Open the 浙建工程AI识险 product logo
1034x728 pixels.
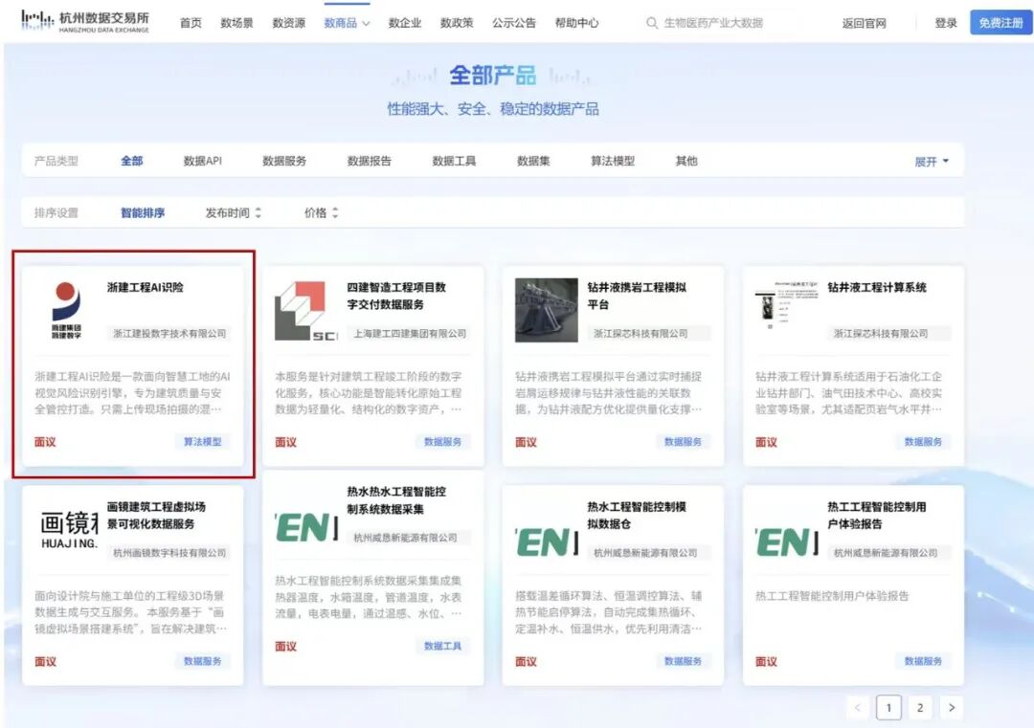click(x=66, y=310)
